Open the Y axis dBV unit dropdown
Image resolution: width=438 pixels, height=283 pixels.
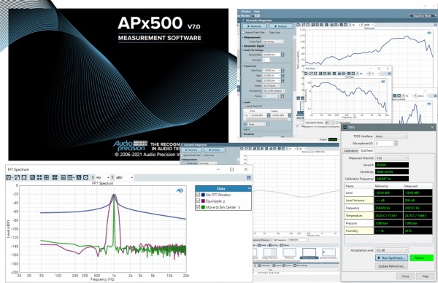pos(124,177)
